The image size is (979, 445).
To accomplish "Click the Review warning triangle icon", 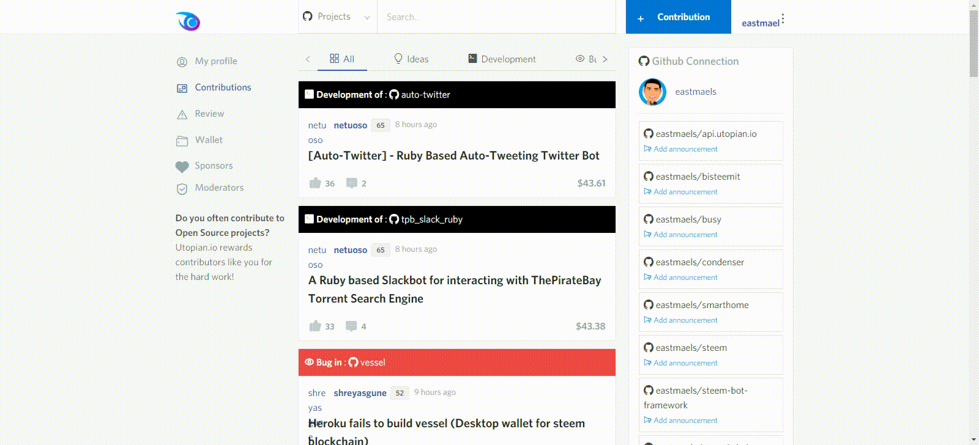I will pyautogui.click(x=182, y=114).
